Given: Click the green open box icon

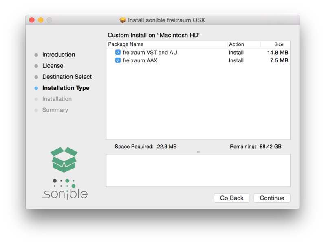Looking at the screenshot, I should click(x=64, y=160).
